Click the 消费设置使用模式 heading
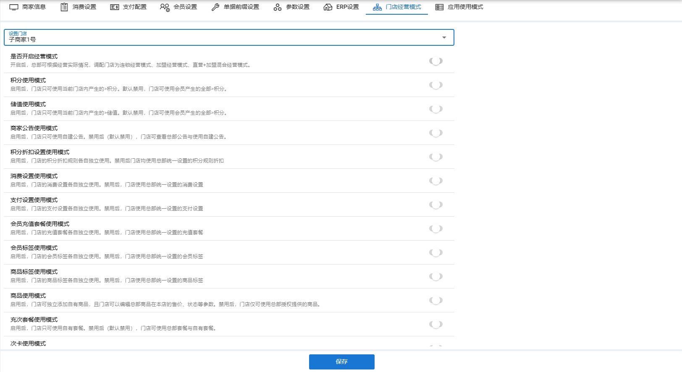This screenshot has height=372, width=682. pyautogui.click(x=34, y=176)
